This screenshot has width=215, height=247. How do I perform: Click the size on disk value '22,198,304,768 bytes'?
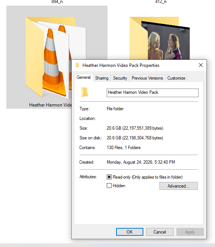tap(143, 138)
